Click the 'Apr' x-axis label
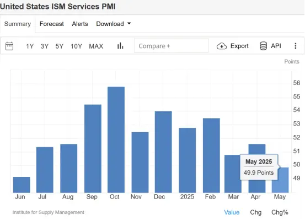The width and height of the screenshot is (305, 219). (255, 197)
